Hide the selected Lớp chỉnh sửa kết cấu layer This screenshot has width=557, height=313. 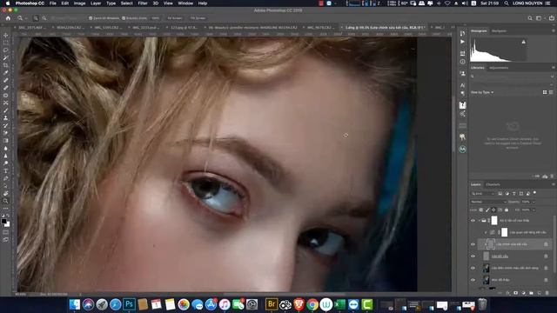click(473, 244)
